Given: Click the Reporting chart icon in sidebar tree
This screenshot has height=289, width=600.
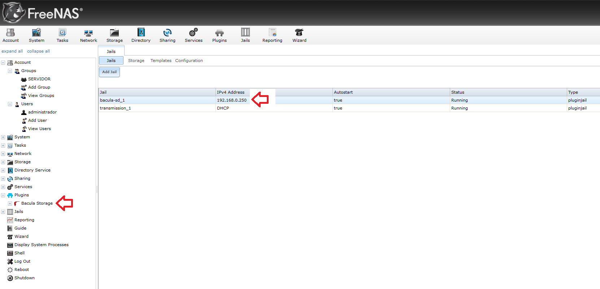Looking at the screenshot, I should (x=10, y=220).
